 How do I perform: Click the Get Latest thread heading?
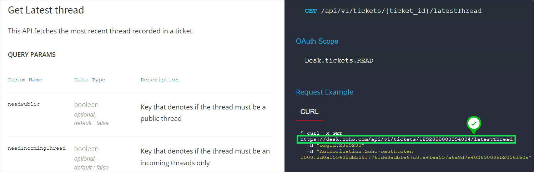tap(46, 10)
